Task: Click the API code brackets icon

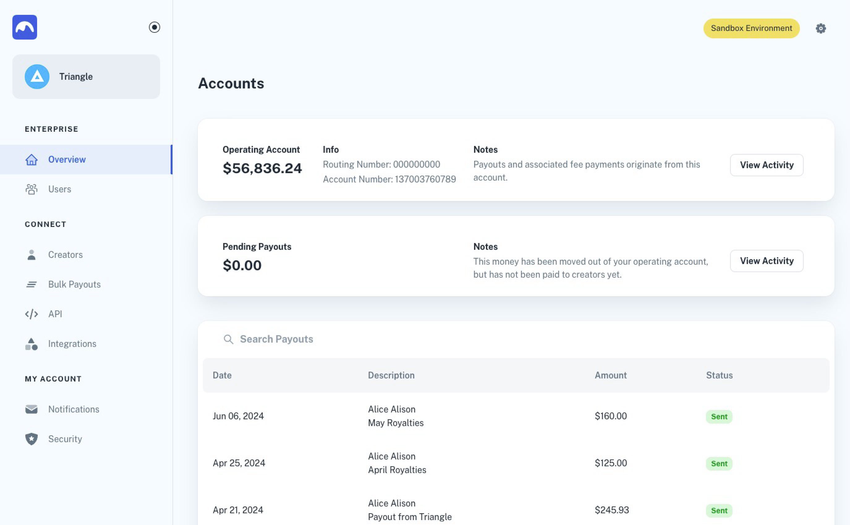Action: pyautogui.click(x=32, y=314)
